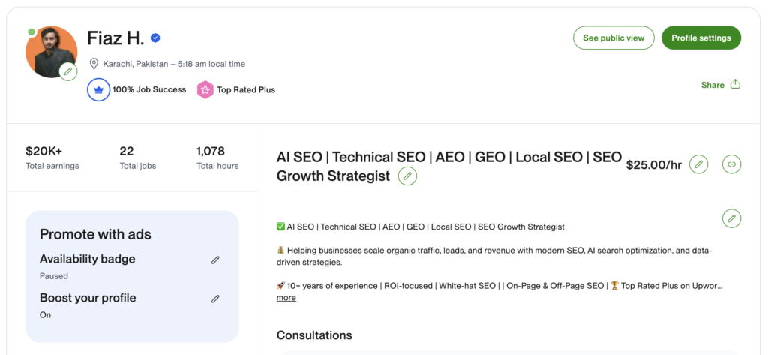Edit the profile overview description pencil
768x355 pixels.
click(x=732, y=218)
